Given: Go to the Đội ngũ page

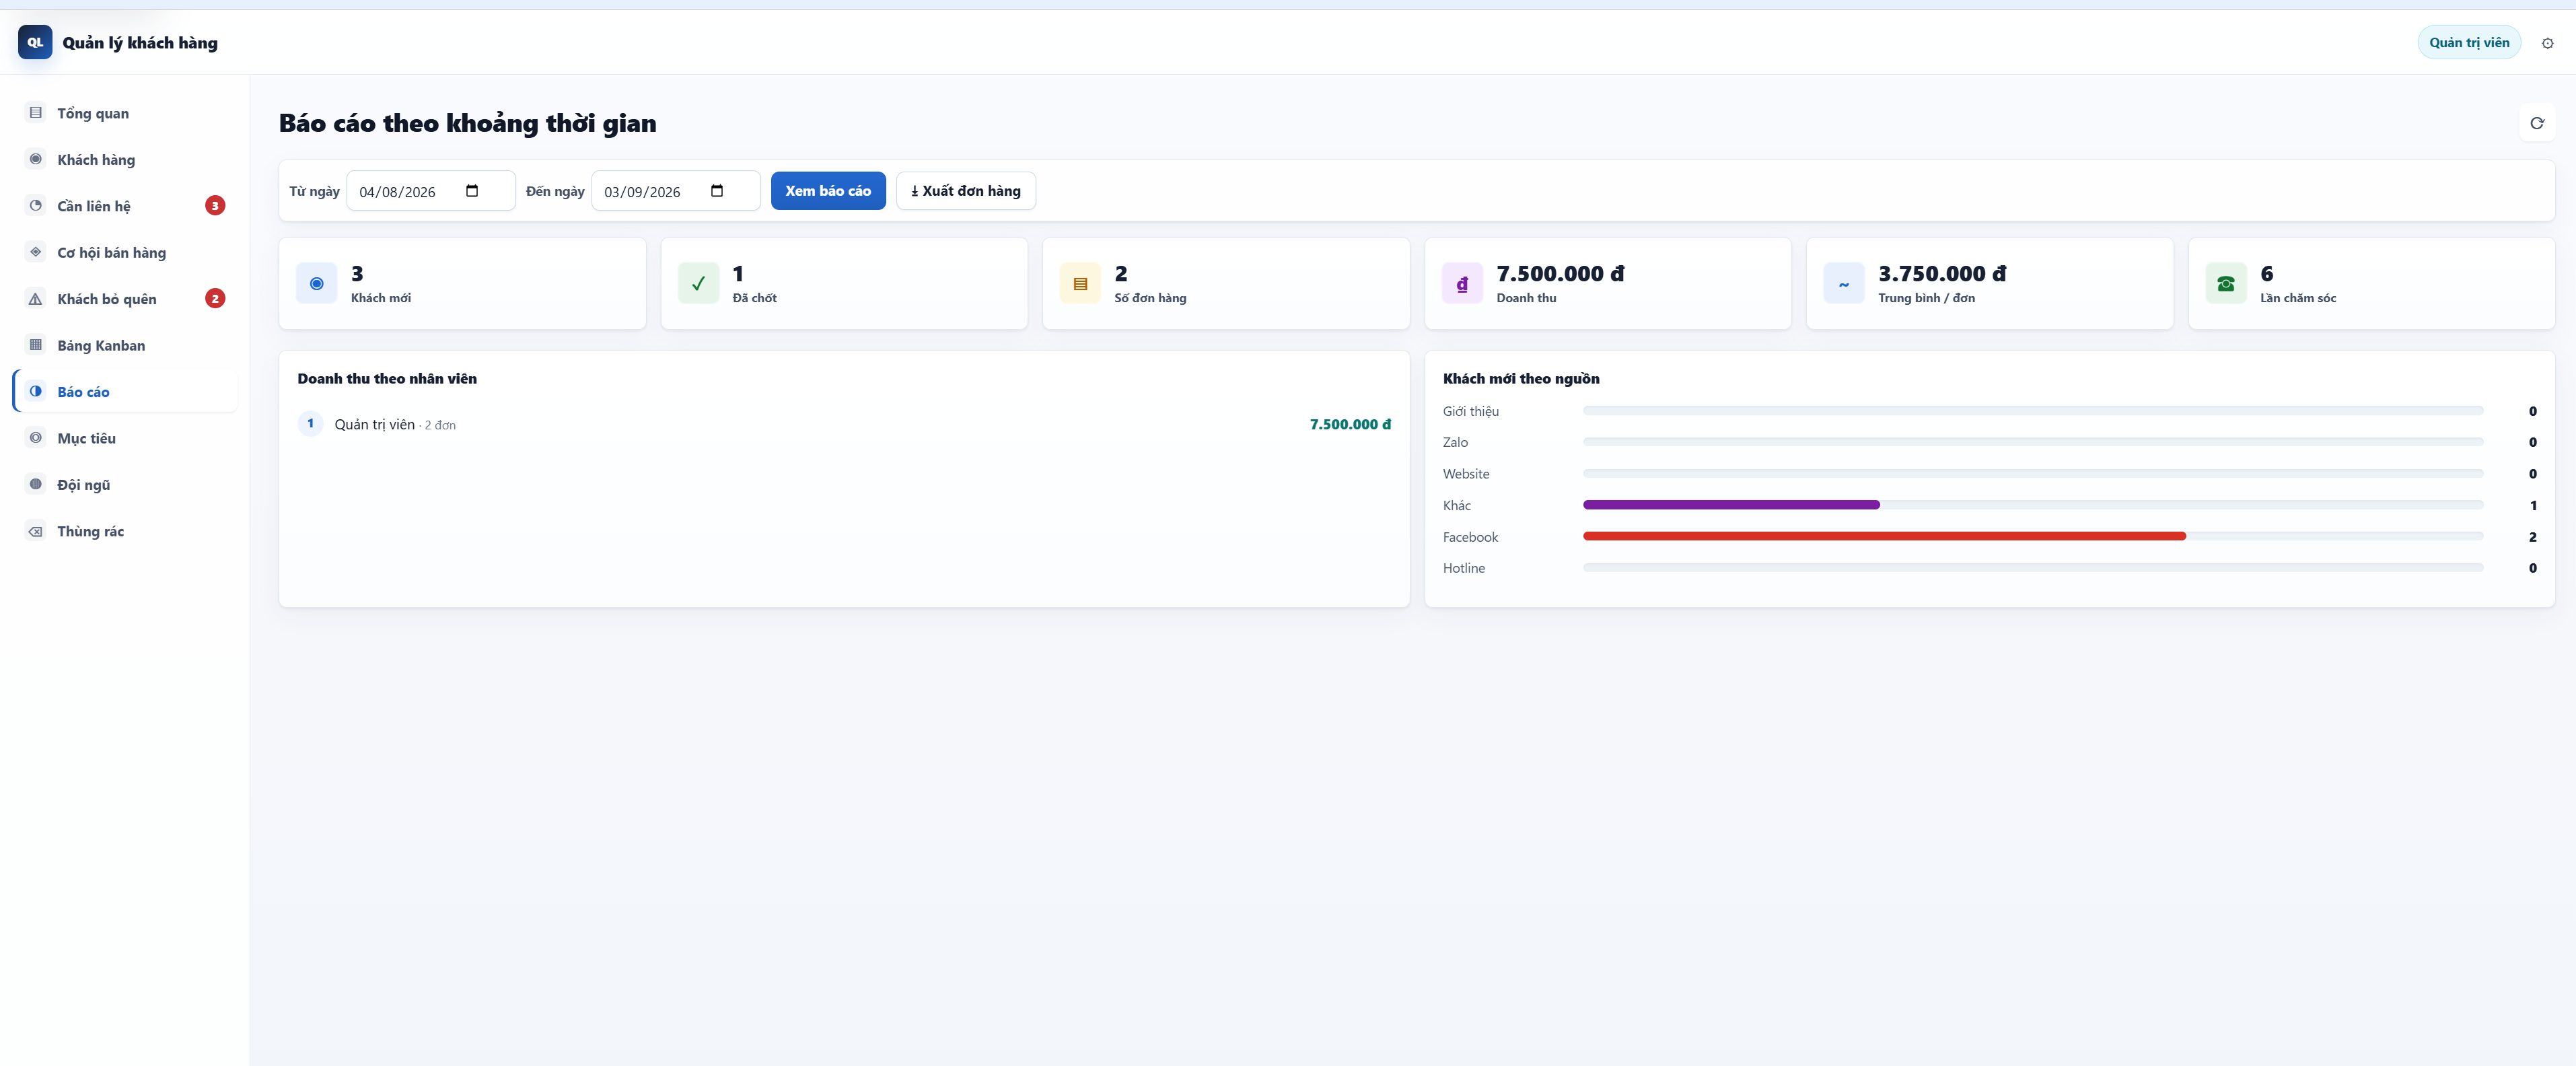Looking at the screenshot, I should pyautogui.click(x=125, y=484).
